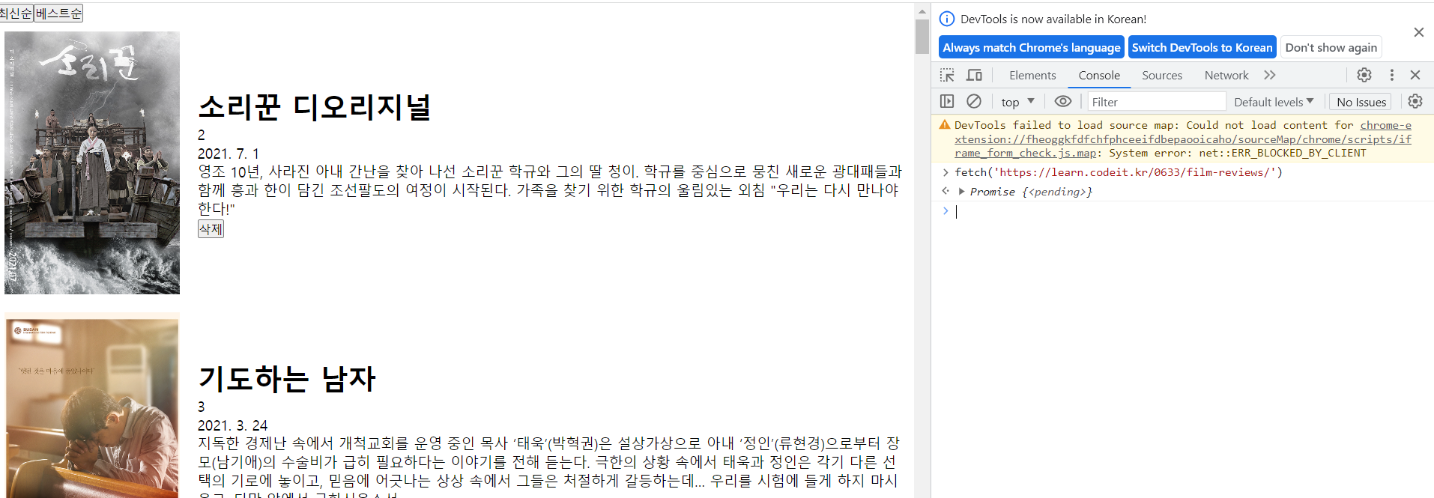Click Don't show again button
This screenshot has height=498, width=1434.
[x=1331, y=47]
